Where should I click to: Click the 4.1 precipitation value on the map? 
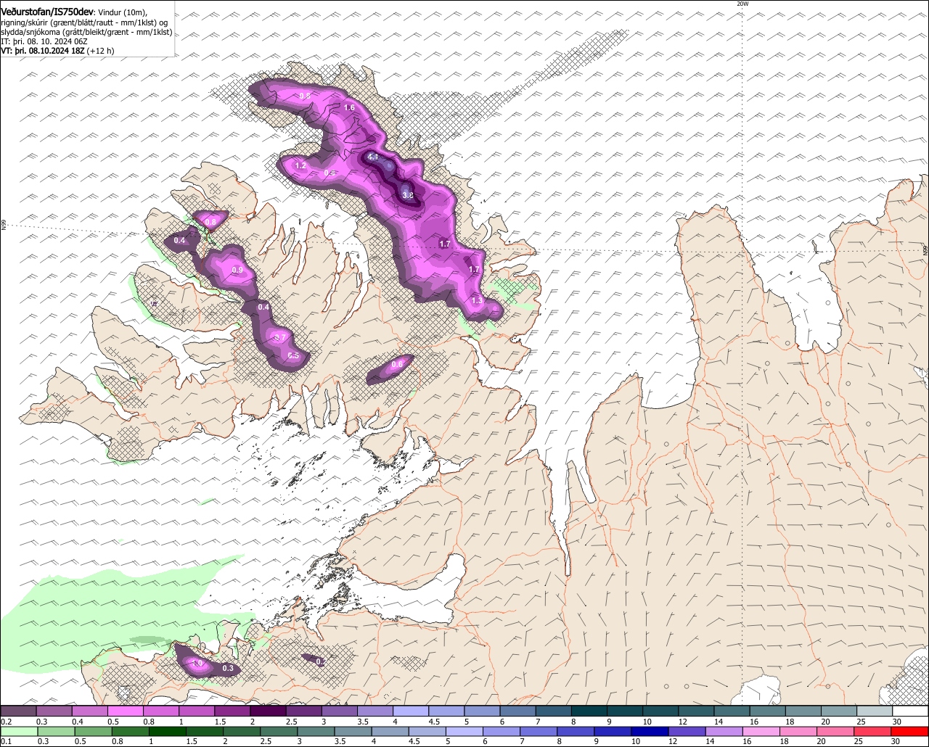(373, 157)
